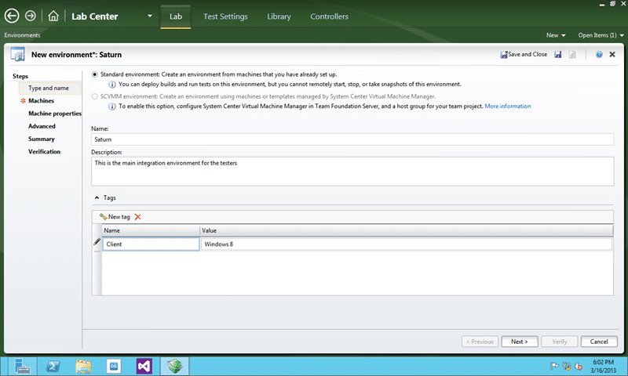628x376 pixels.
Task: Close the New environment panel
Action: 612,54
